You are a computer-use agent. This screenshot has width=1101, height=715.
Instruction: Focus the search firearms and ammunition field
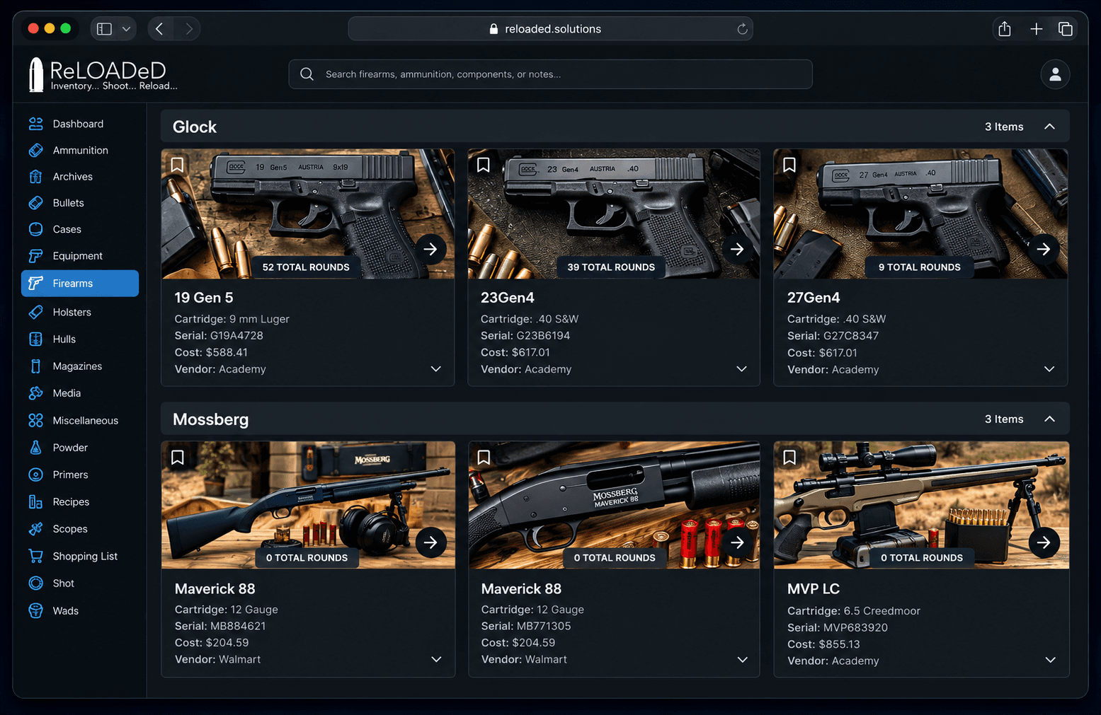[x=550, y=74]
